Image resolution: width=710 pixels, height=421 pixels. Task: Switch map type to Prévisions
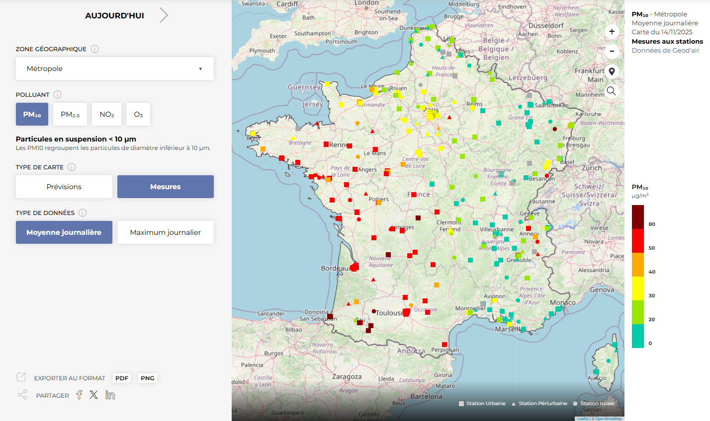tap(64, 187)
